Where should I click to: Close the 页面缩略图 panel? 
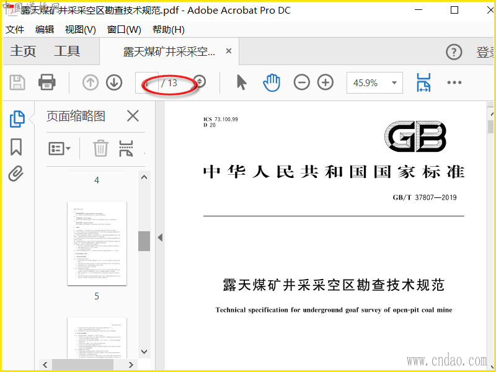(133, 116)
